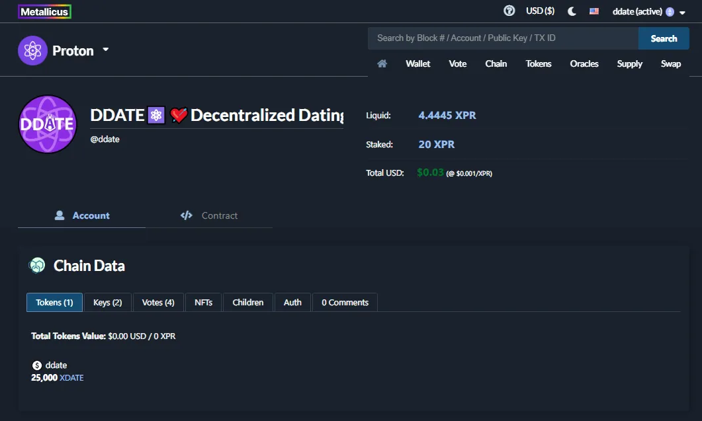Screen dimensions: 702x421
Task: Open the Vote menu
Action: [x=458, y=63]
